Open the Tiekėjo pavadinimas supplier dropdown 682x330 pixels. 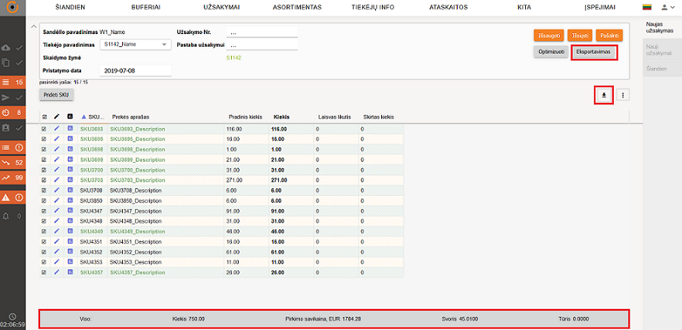(135, 45)
